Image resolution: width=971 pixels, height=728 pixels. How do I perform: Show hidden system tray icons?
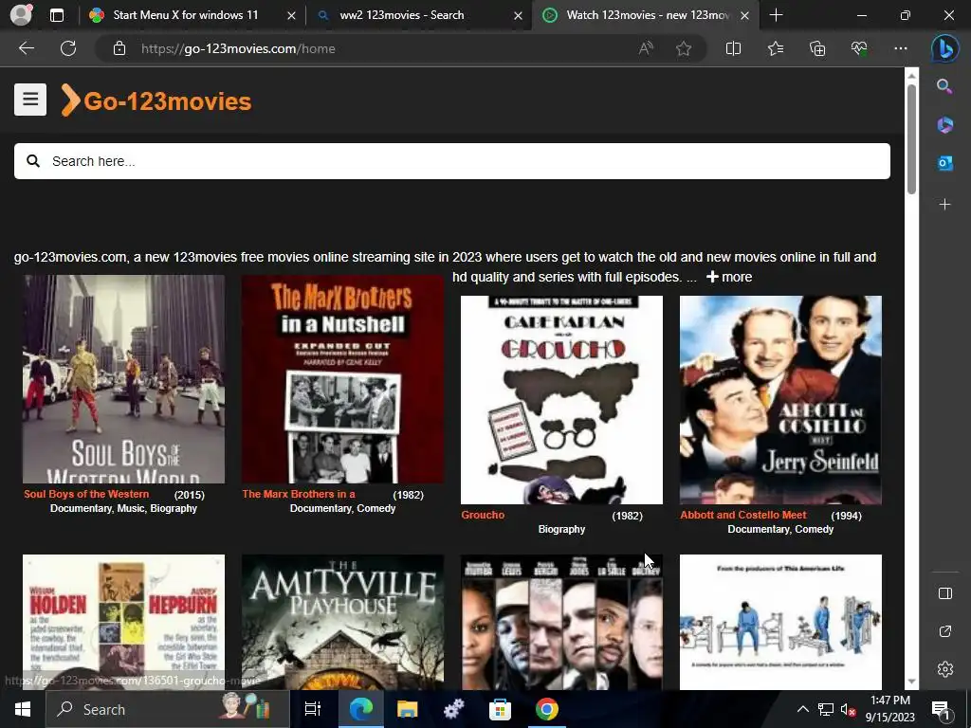pos(802,709)
